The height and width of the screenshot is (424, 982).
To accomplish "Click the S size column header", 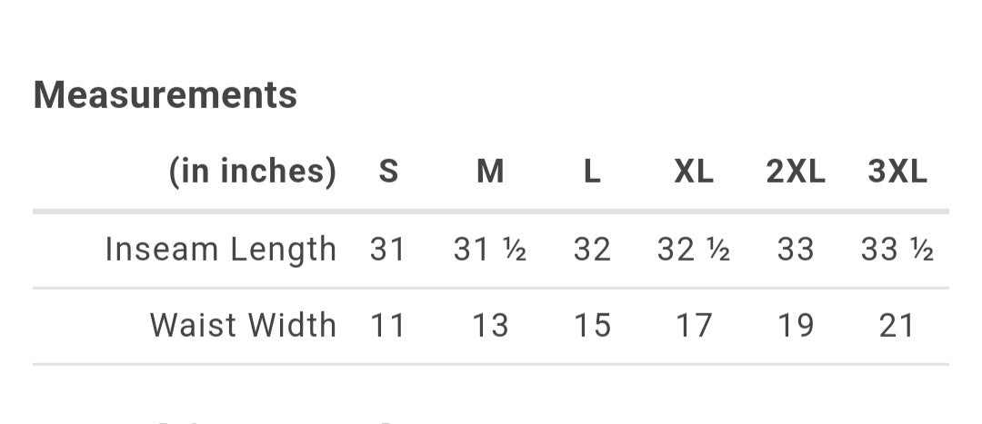I will tap(388, 172).
